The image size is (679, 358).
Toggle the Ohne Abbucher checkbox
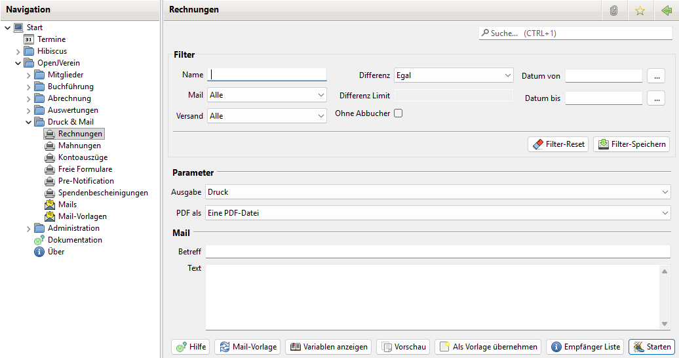coord(398,113)
